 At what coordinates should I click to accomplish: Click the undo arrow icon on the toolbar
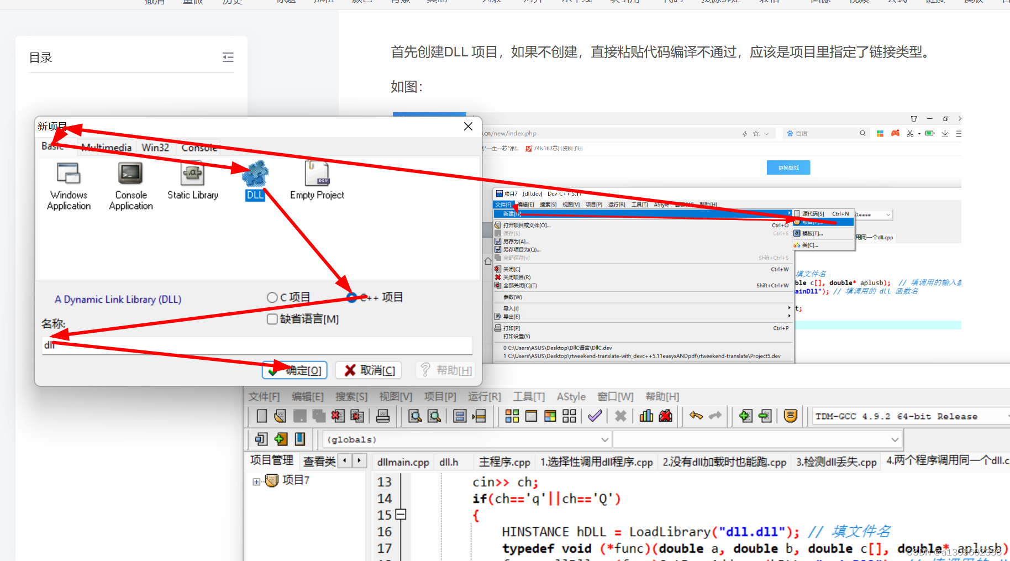pyautogui.click(x=695, y=416)
